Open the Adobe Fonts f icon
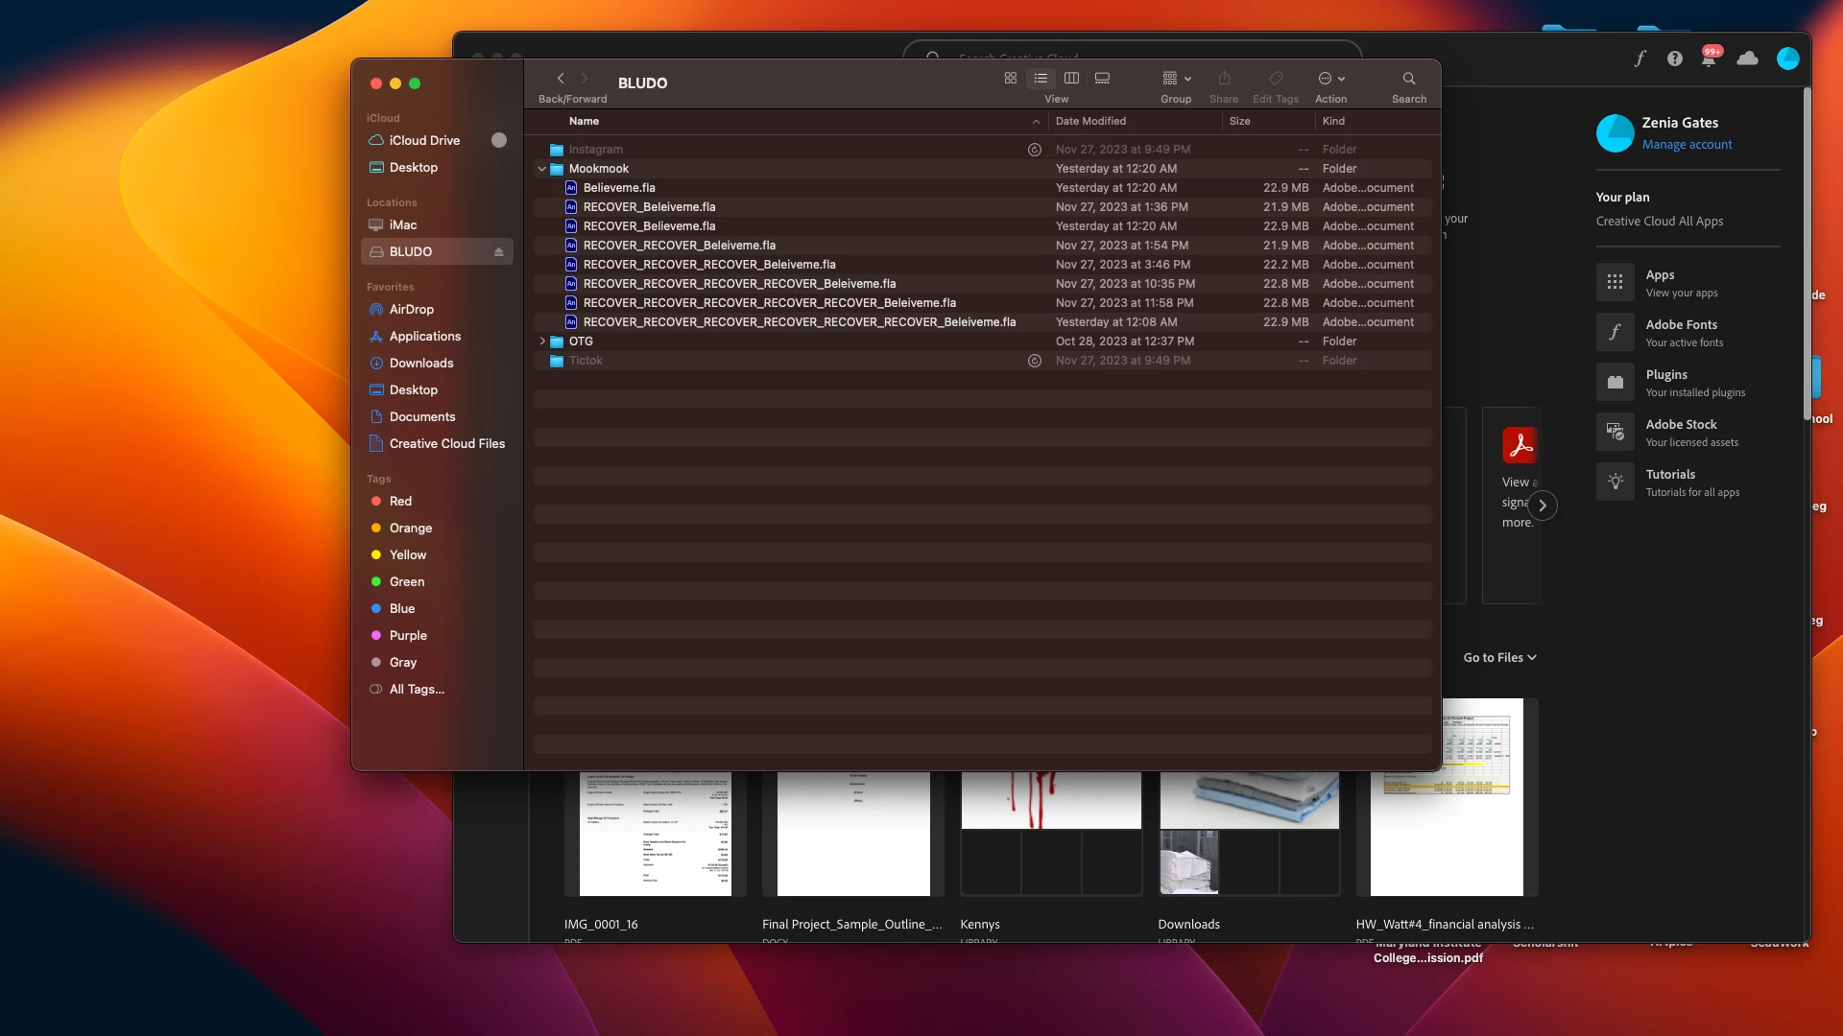This screenshot has height=1036, width=1843. tap(1640, 59)
